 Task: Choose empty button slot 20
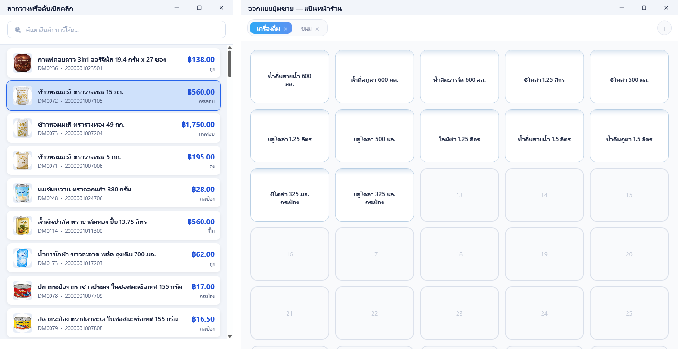(629, 254)
